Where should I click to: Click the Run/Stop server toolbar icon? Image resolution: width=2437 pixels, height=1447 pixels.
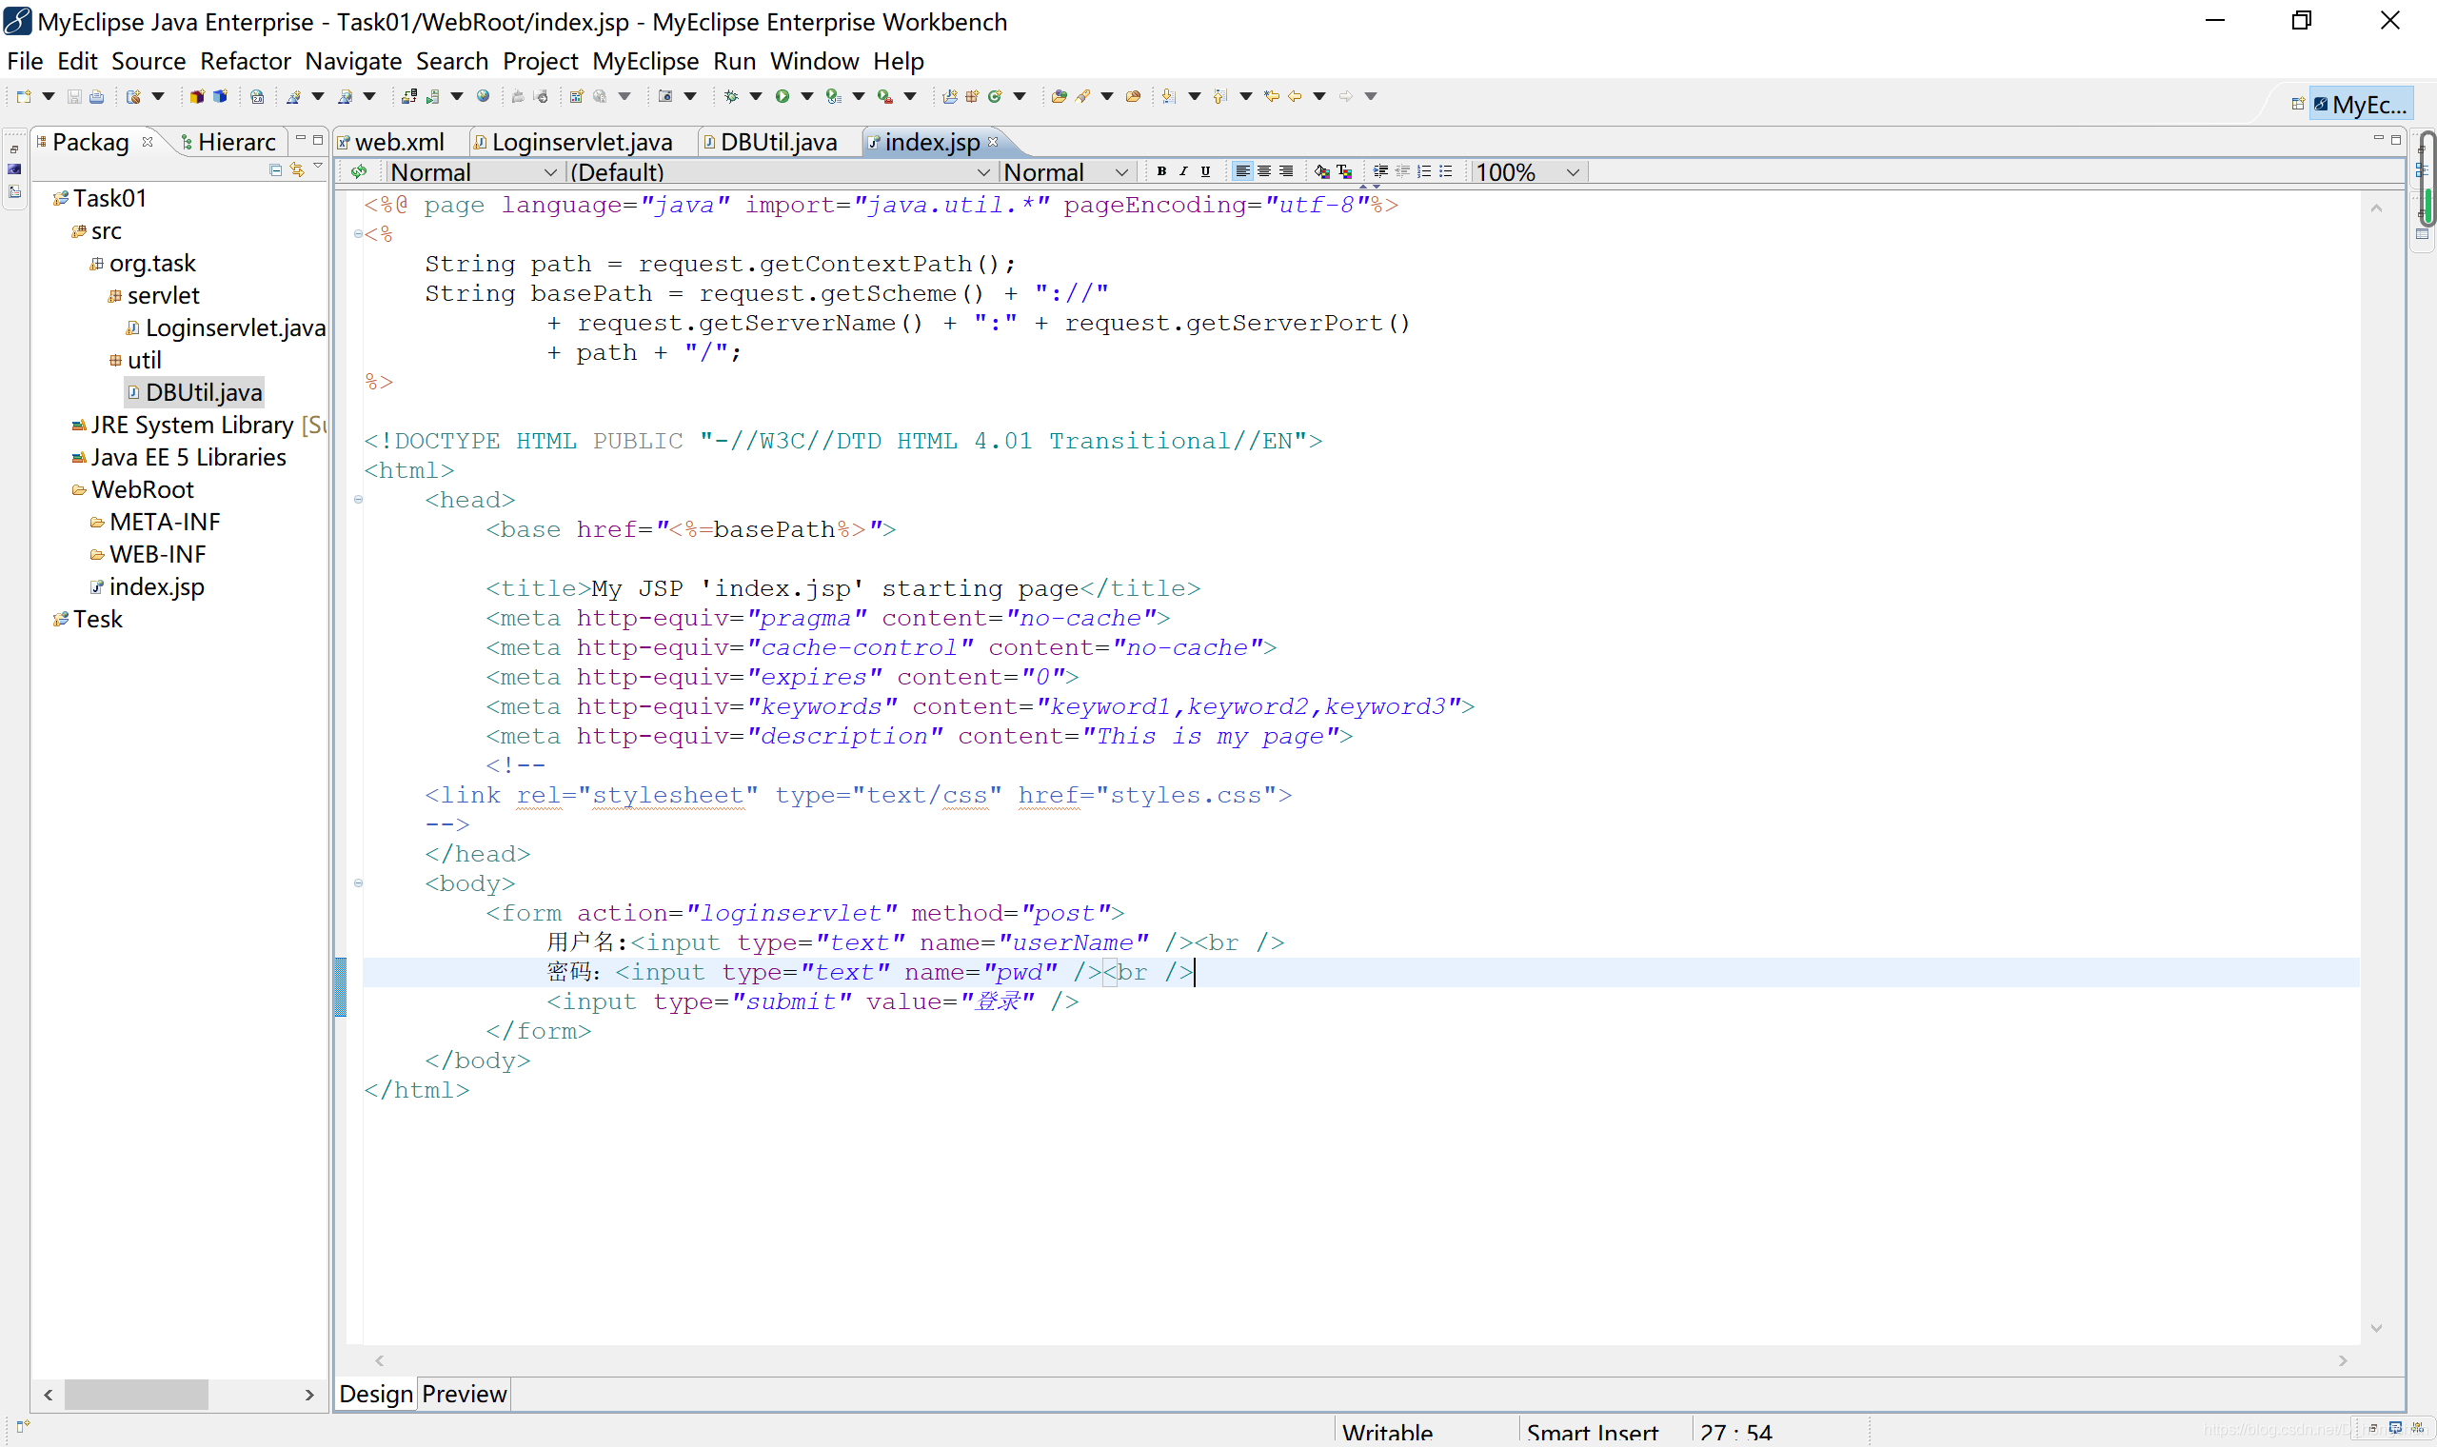431,96
